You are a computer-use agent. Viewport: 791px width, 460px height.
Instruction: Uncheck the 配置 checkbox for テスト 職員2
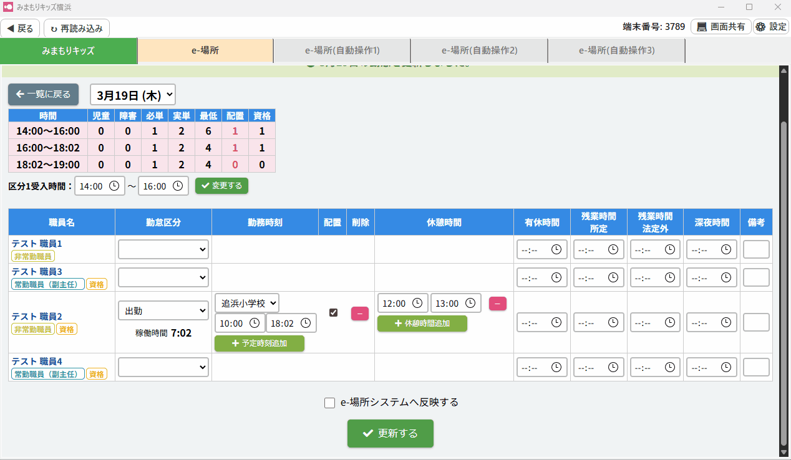[333, 312]
